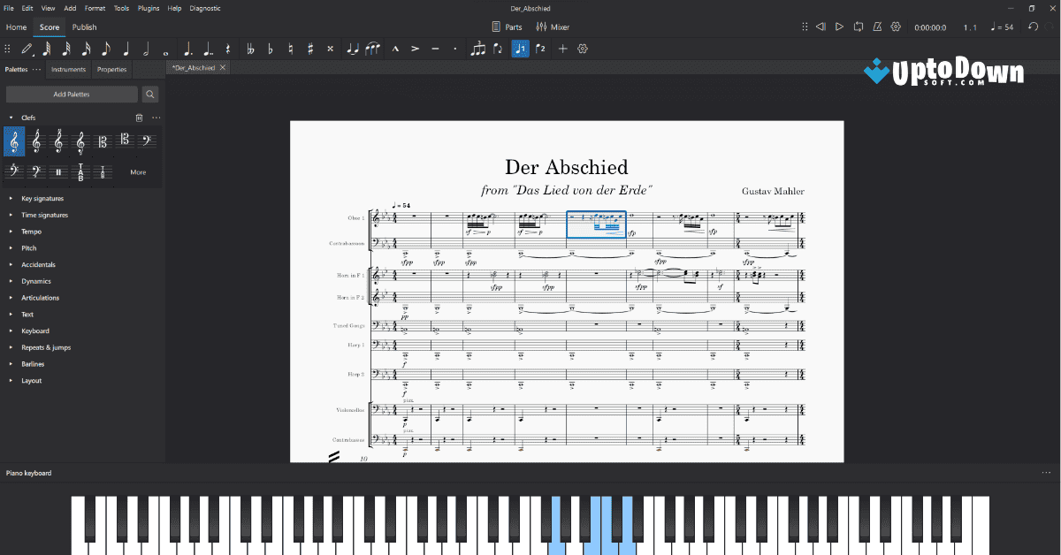Select the augmentation dot icon
This screenshot has width=1061, height=555.
click(189, 49)
